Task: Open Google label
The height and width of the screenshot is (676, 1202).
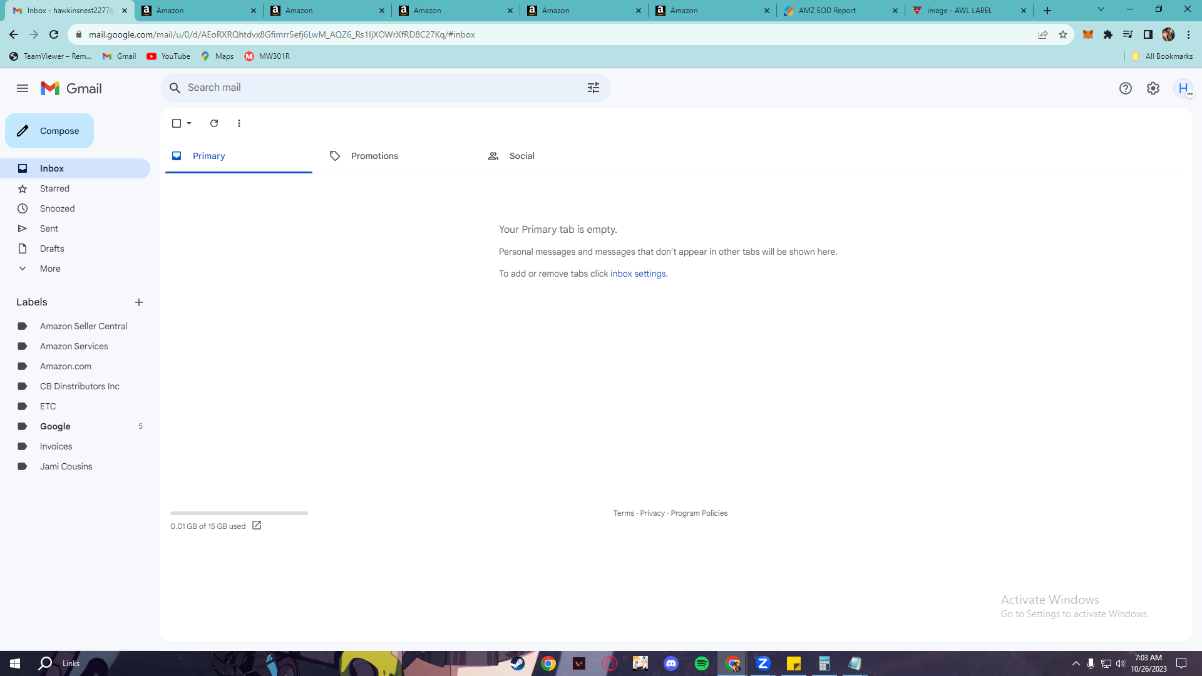Action: (75, 426)
